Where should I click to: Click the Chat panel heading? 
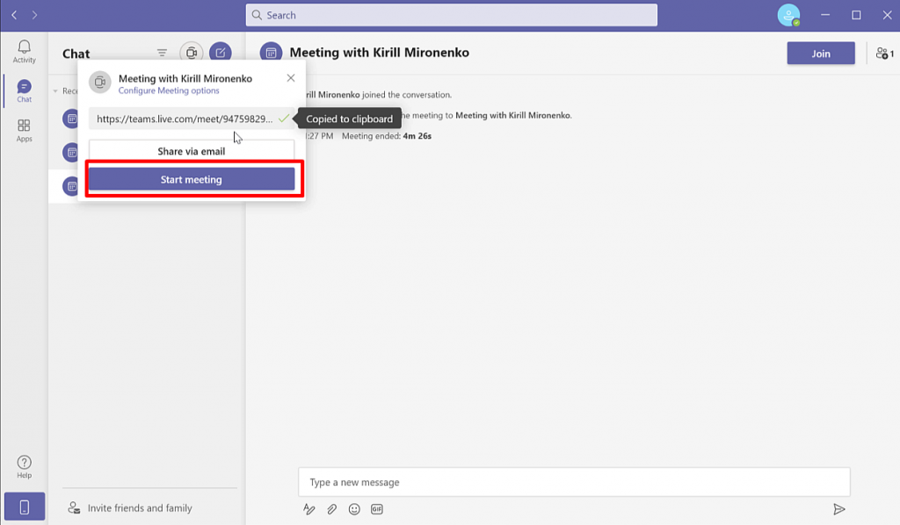(x=76, y=54)
